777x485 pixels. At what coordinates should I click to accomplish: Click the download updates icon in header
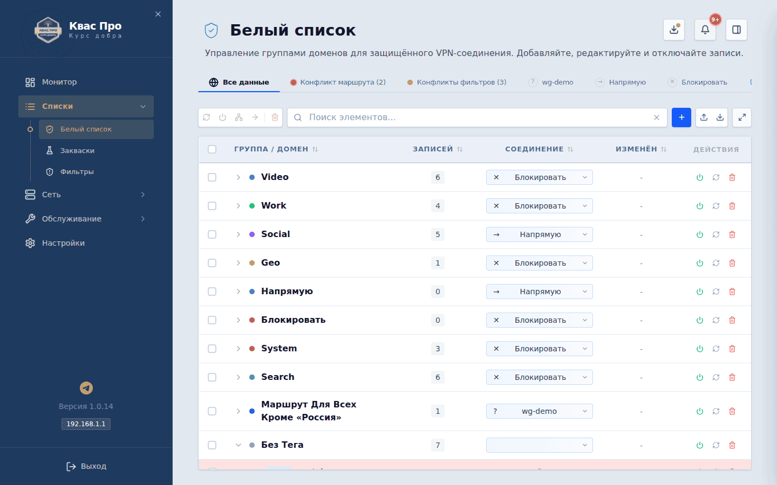tap(674, 30)
